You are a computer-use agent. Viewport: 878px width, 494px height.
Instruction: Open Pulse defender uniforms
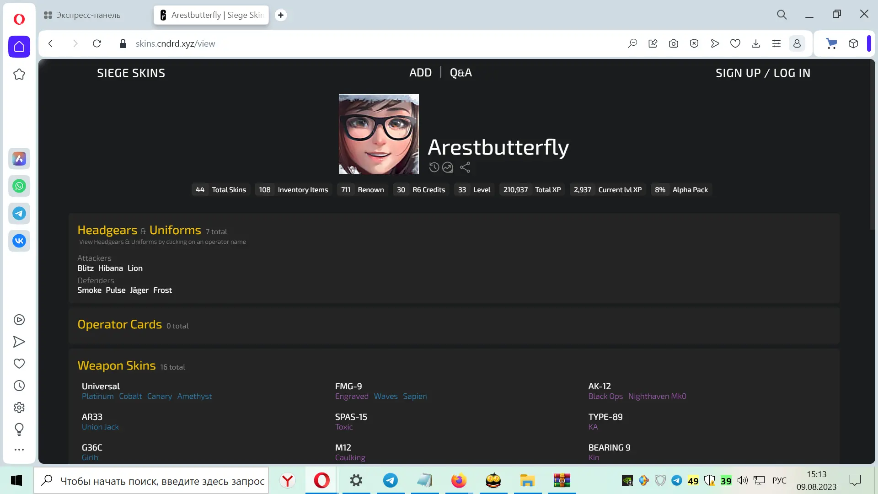coord(116,290)
